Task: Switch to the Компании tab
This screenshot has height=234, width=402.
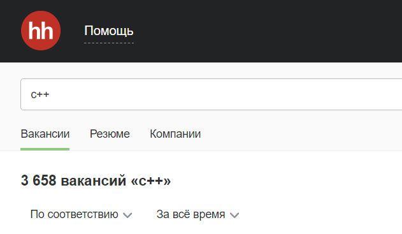Action: click(x=175, y=134)
